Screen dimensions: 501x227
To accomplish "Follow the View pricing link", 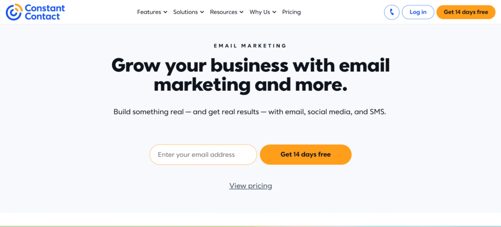I will pos(250,186).
